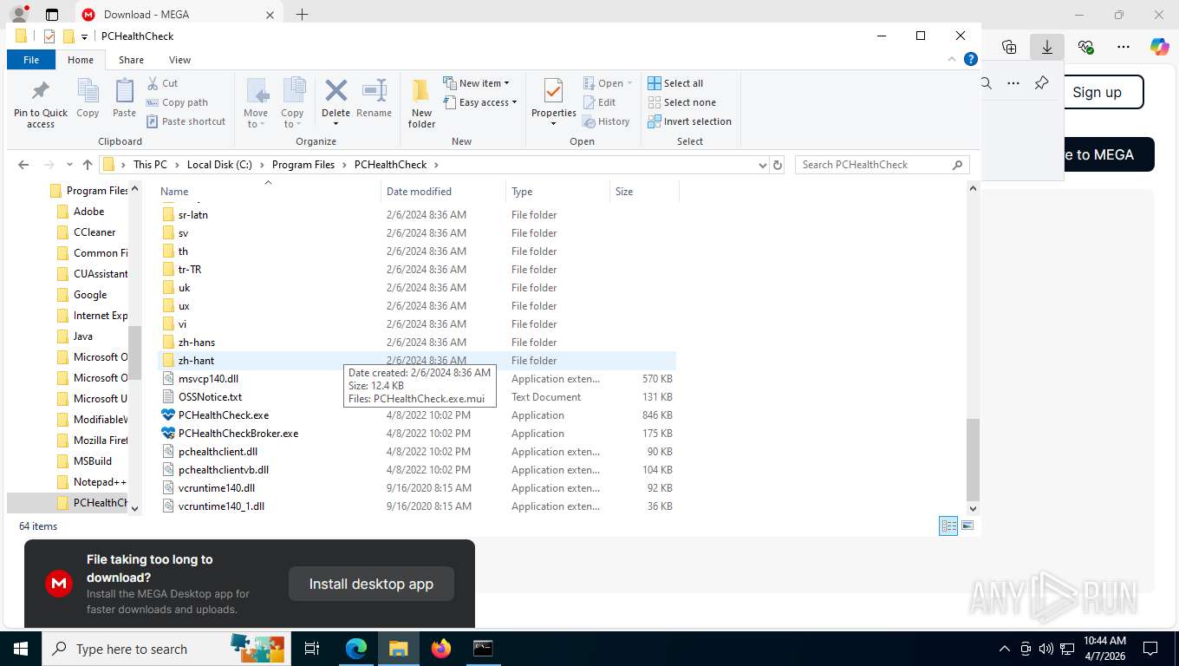Go back with the Back arrow
The image size is (1179, 666).
click(23, 165)
